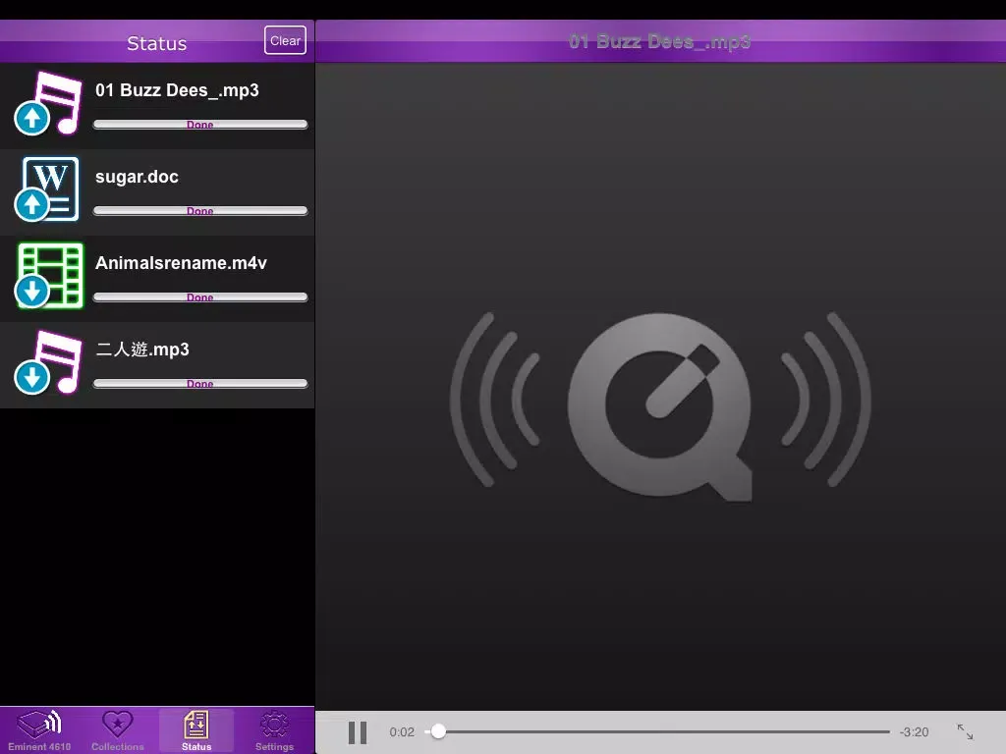Open the Settings tab
1006x754 pixels.
pos(275,730)
